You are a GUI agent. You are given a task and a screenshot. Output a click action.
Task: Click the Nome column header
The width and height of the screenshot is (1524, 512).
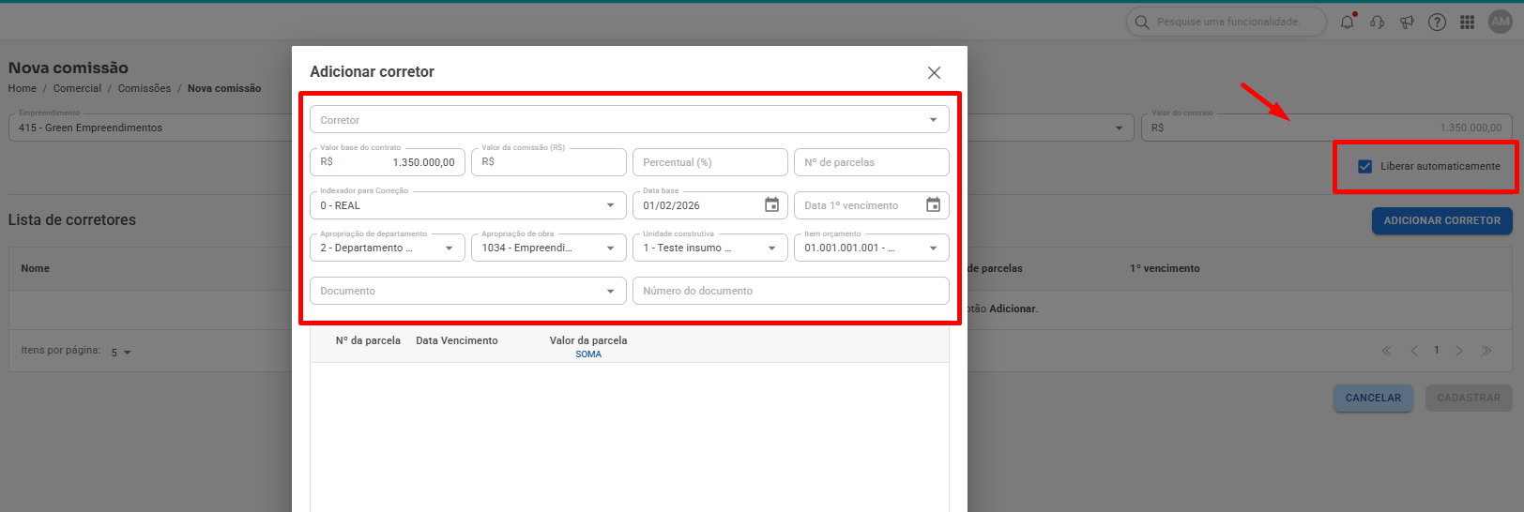(x=36, y=268)
